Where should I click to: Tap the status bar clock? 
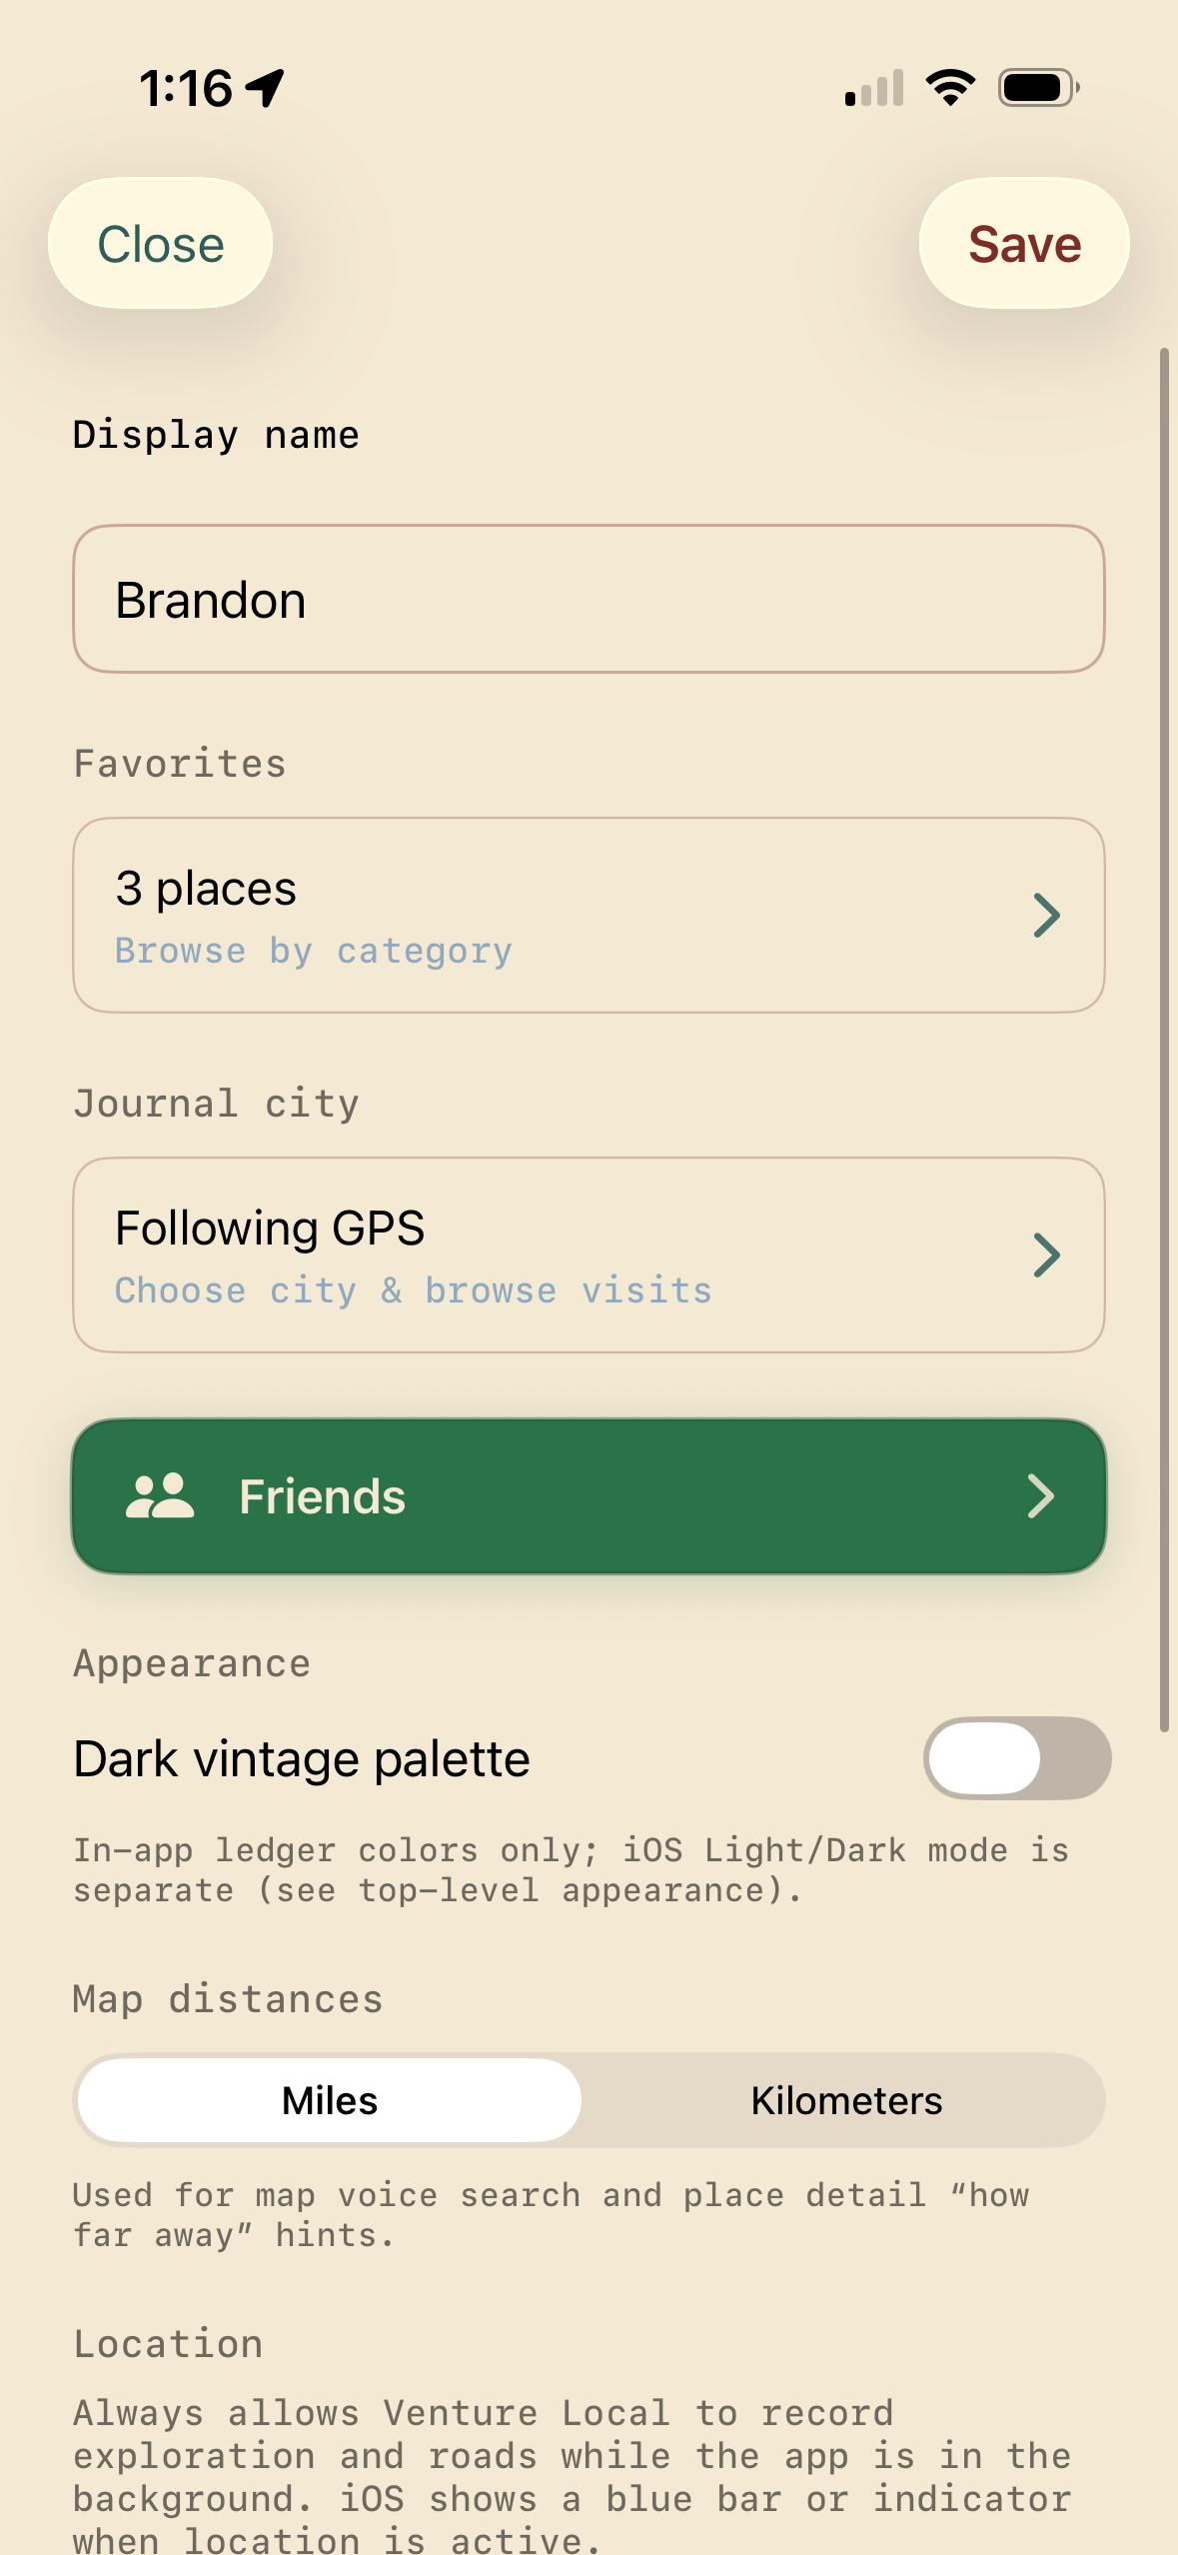pos(186,88)
